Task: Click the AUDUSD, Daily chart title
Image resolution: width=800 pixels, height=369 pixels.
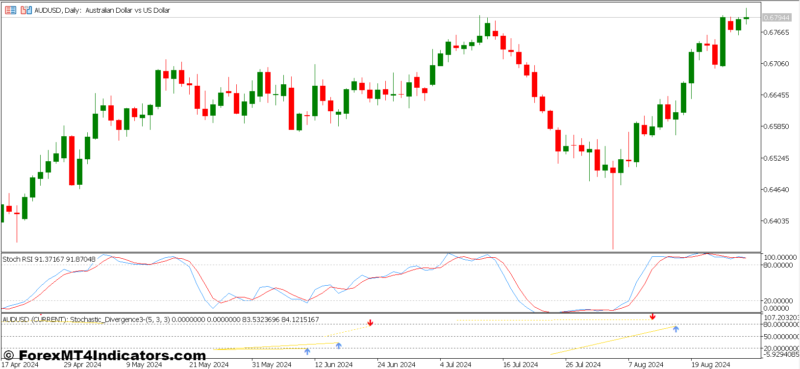Action: (x=102, y=10)
